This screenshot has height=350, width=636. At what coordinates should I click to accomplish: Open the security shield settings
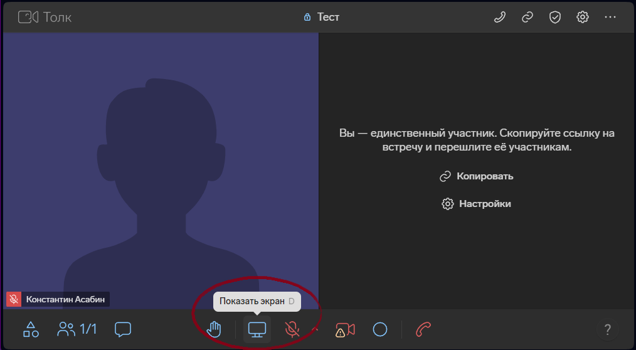point(554,17)
